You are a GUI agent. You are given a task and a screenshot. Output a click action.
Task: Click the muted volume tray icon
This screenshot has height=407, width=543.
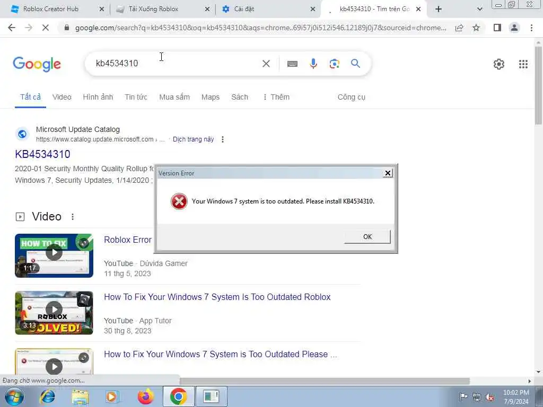coord(489,397)
